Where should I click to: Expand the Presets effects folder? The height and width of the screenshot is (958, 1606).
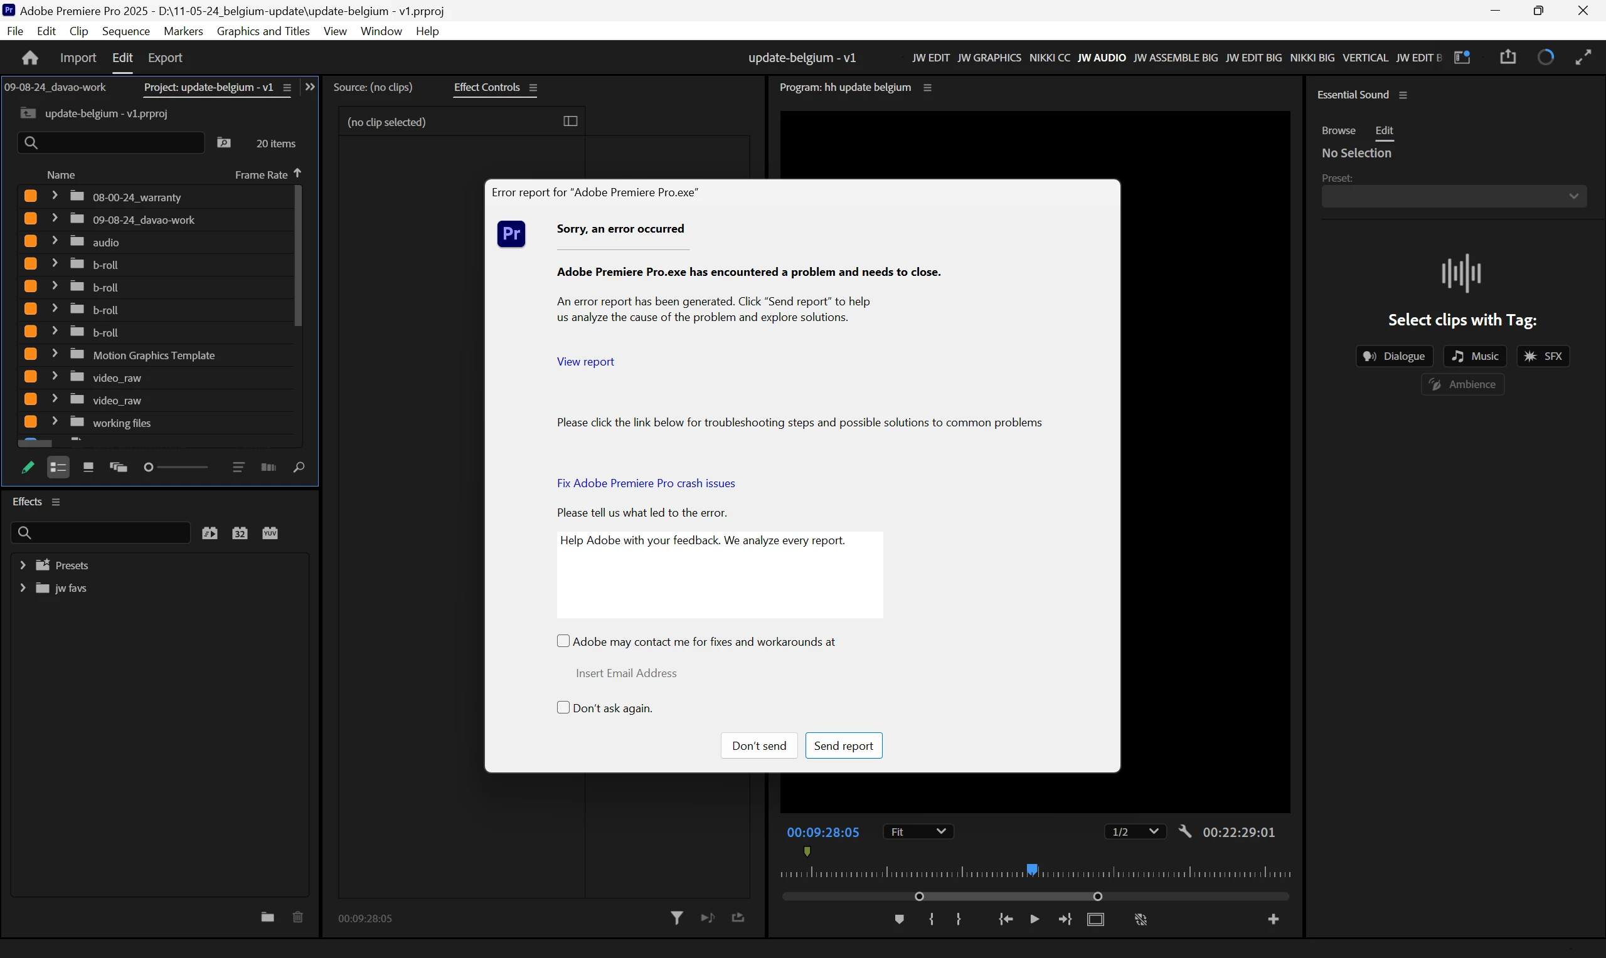(23, 565)
